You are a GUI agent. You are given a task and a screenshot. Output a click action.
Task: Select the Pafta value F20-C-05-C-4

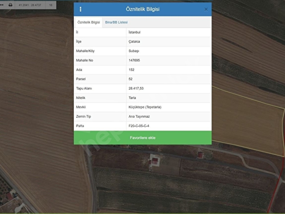[x=138, y=126]
